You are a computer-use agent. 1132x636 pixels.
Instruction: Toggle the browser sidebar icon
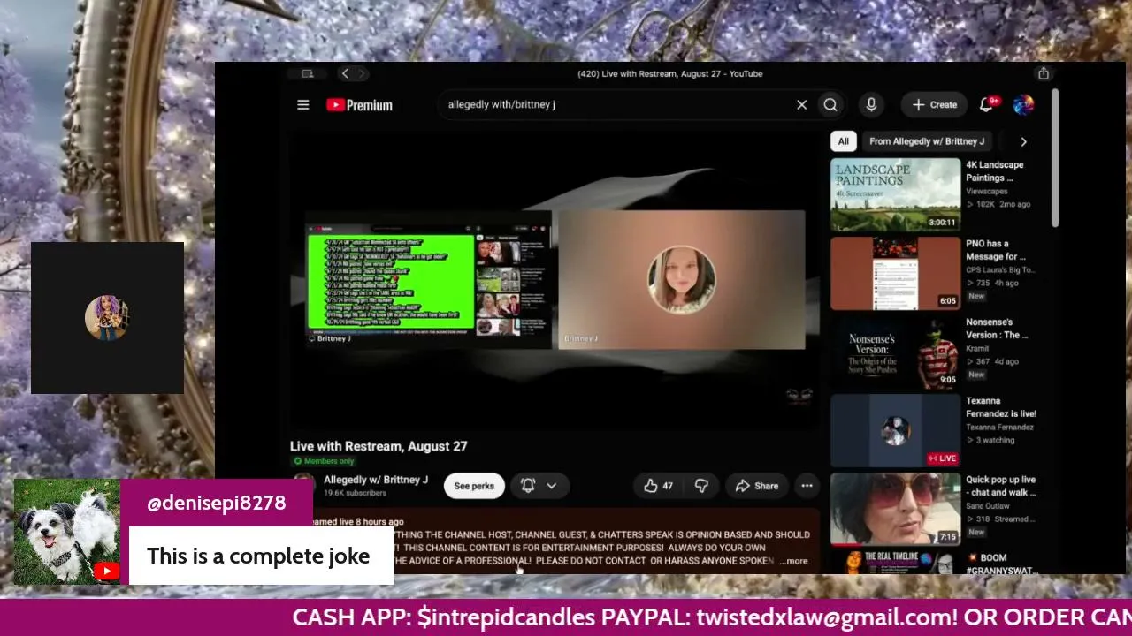pyautogui.click(x=308, y=74)
